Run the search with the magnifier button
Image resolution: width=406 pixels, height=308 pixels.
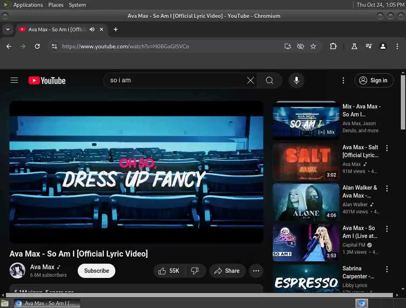[270, 80]
